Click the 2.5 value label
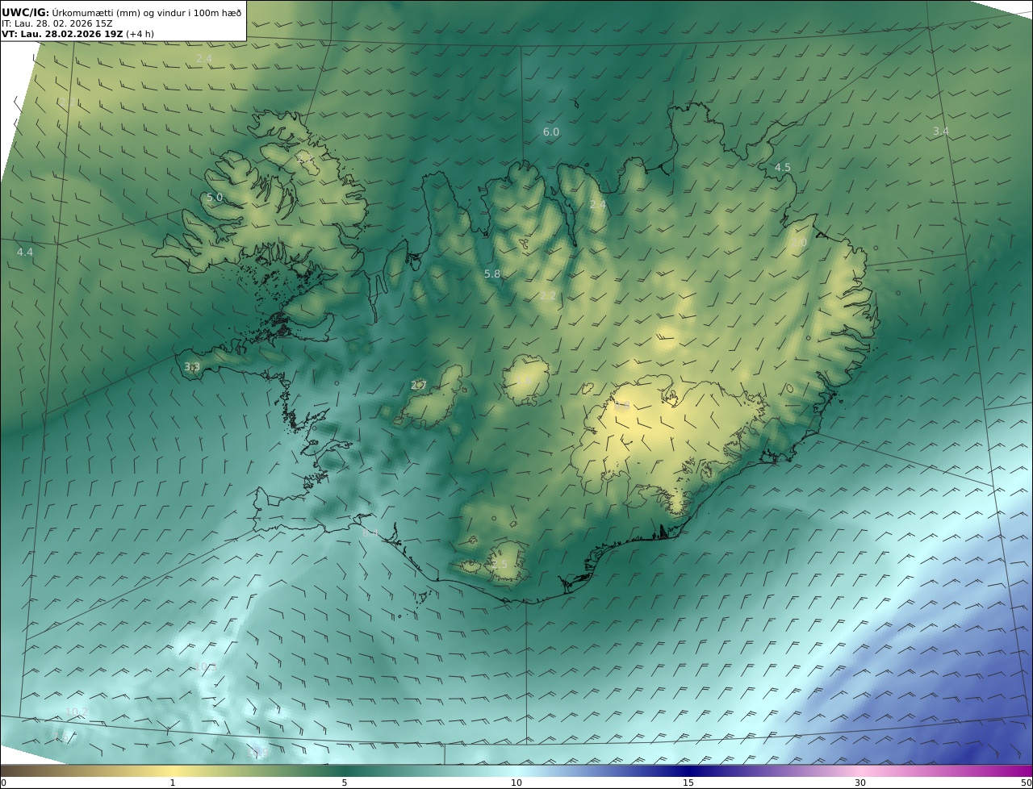The image size is (1033, 789). coord(500,564)
